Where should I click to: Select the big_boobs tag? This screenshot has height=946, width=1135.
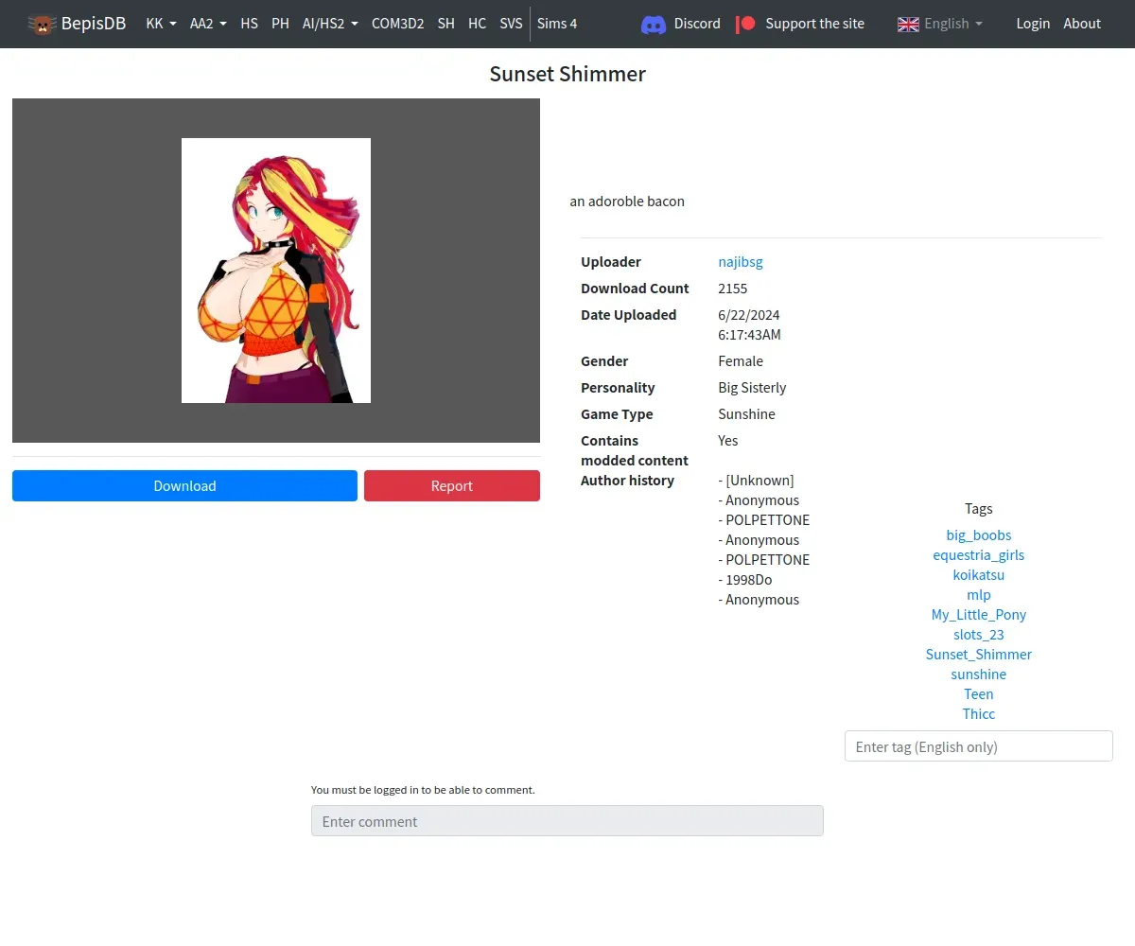pos(979,535)
